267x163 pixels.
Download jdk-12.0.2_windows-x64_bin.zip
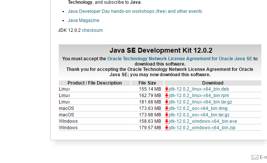coord(202,128)
